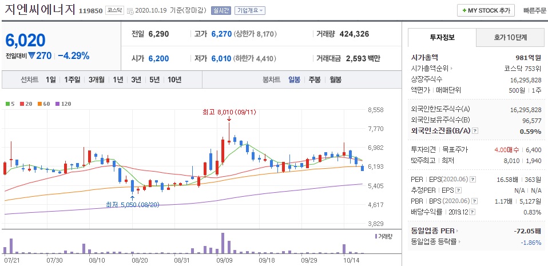
Task: Click the 목표주가 label
Action: pyautogui.click(x=455, y=150)
